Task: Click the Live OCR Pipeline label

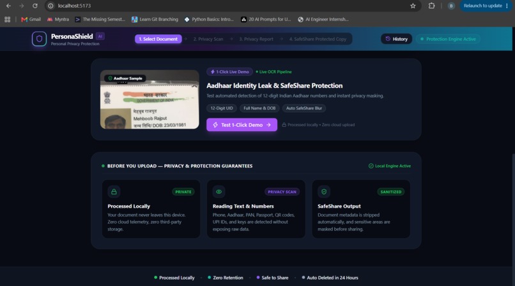Action: pyautogui.click(x=273, y=72)
